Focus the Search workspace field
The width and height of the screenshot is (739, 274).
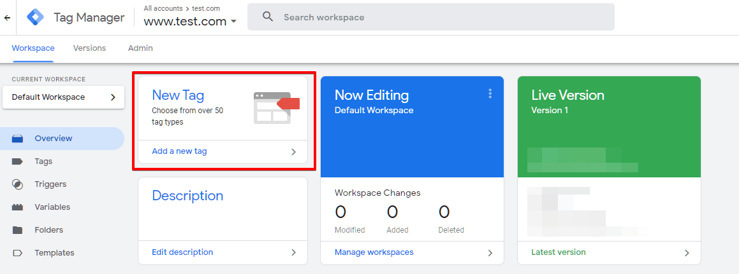431,17
